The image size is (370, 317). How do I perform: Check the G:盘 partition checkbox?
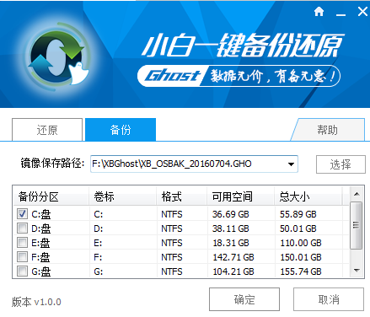pos(22,271)
